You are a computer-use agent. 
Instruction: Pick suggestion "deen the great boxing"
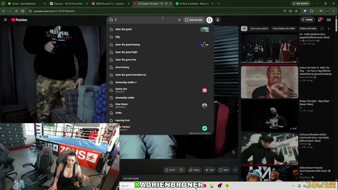click(x=160, y=45)
